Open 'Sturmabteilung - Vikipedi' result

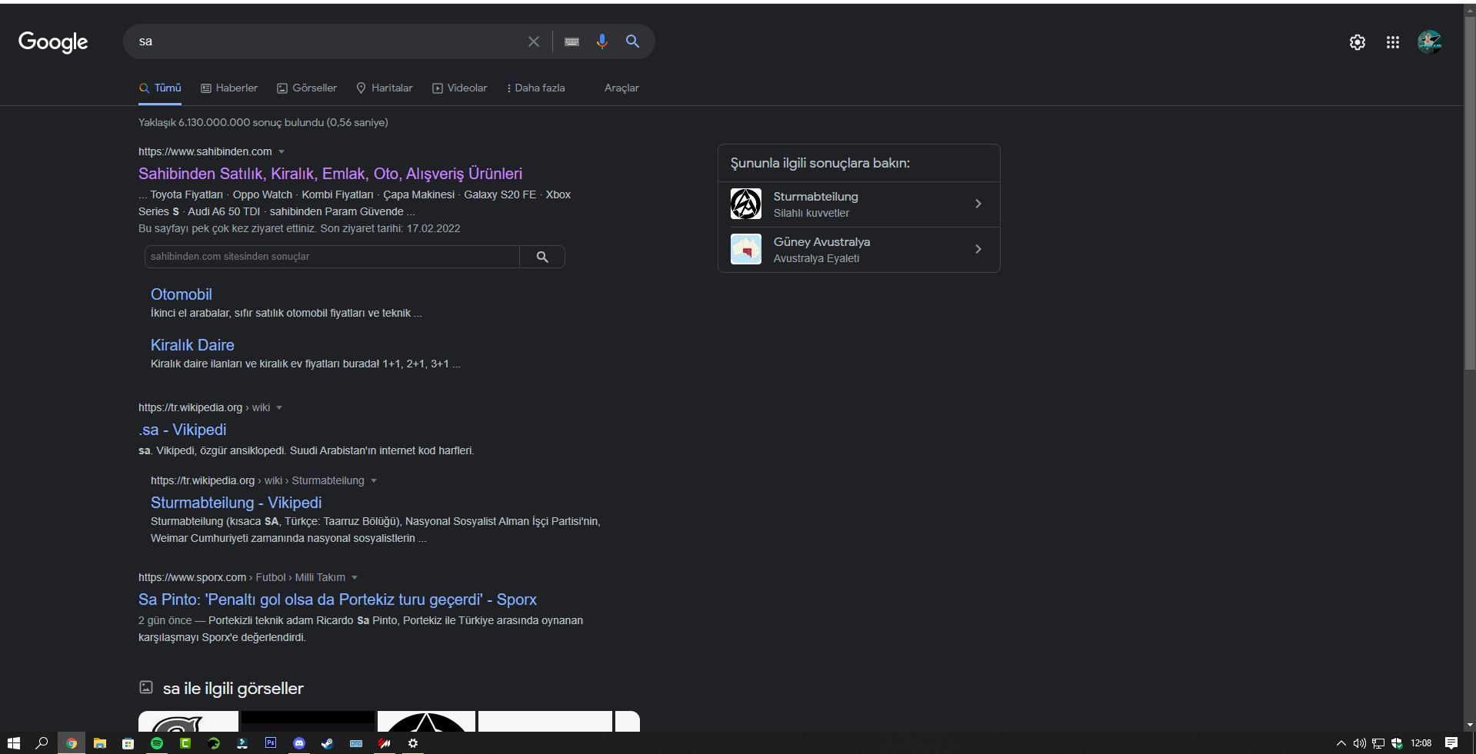(236, 503)
